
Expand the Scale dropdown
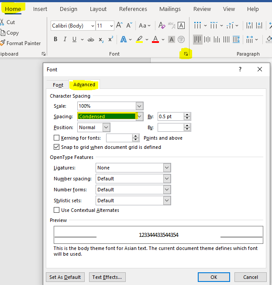pyautogui.click(x=139, y=106)
